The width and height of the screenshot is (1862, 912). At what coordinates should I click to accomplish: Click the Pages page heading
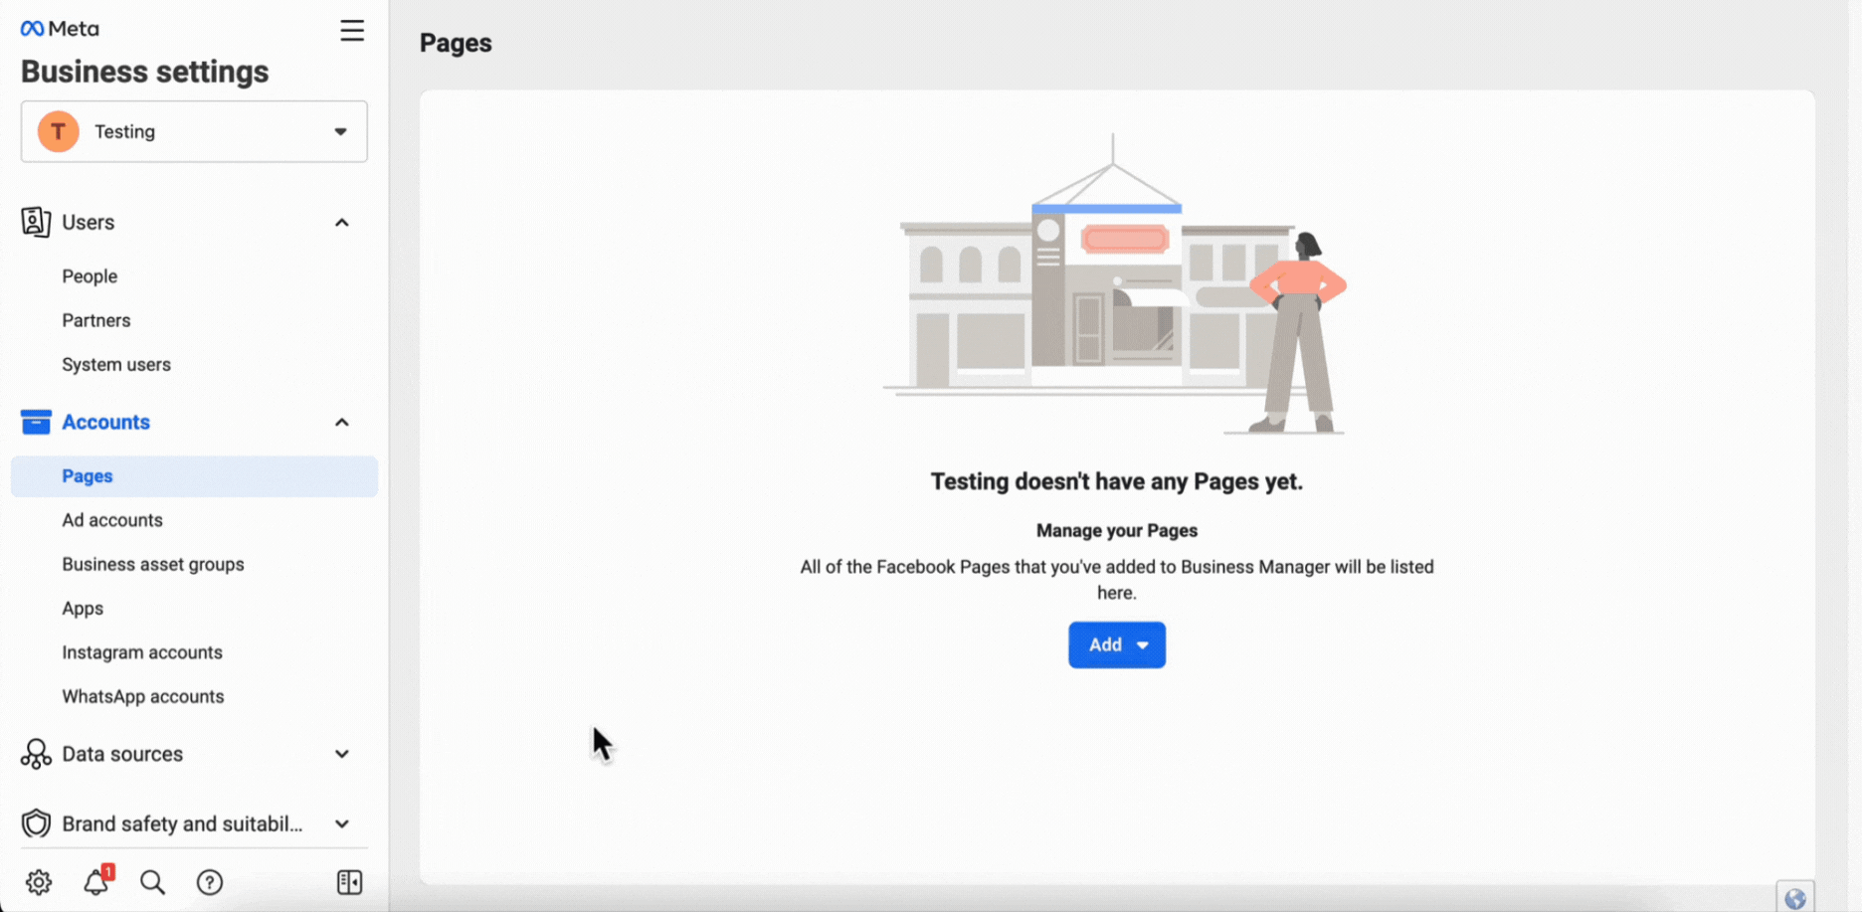456,43
